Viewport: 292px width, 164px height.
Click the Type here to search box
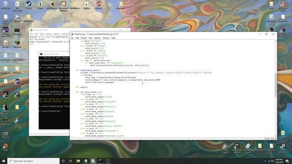tap(33, 161)
